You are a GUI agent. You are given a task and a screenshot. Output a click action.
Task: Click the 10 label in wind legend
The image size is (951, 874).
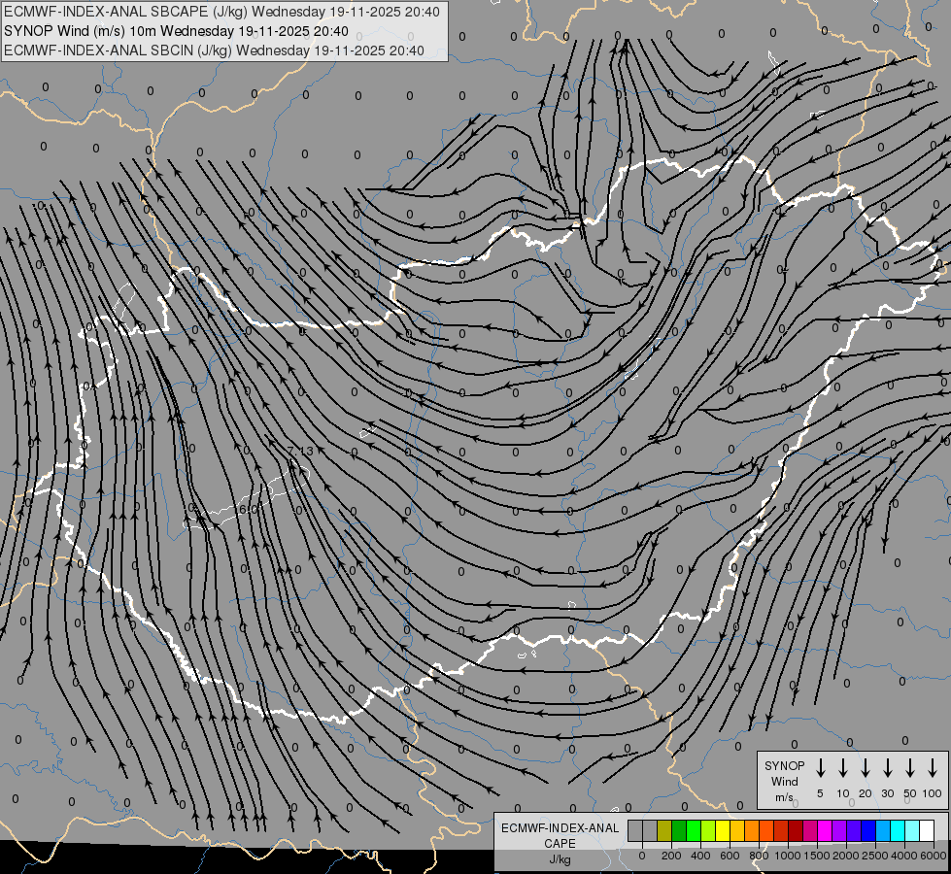843,793
